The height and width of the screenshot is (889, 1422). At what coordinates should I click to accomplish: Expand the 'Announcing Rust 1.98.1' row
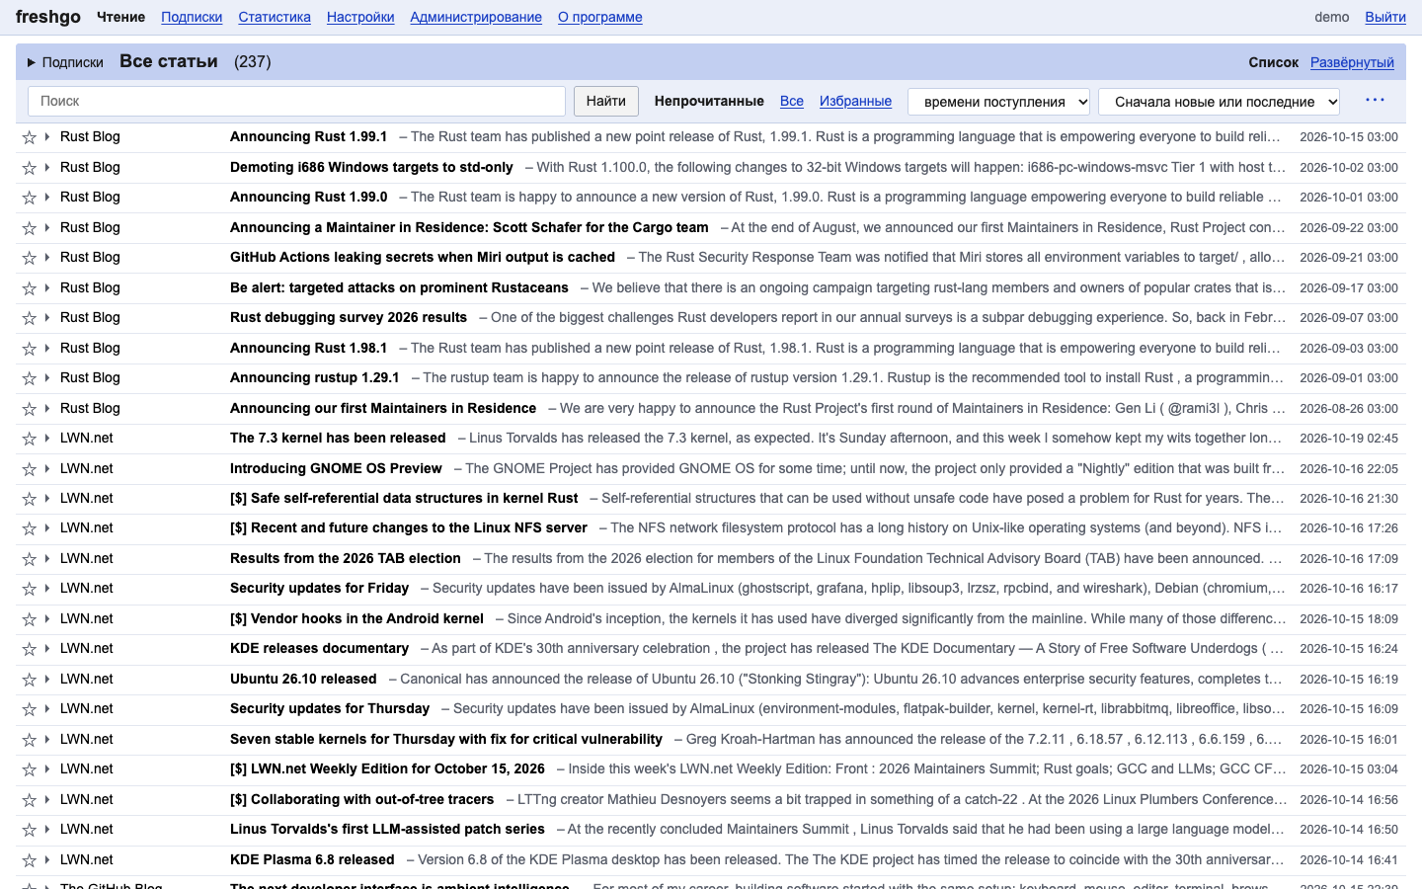(x=47, y=348)
